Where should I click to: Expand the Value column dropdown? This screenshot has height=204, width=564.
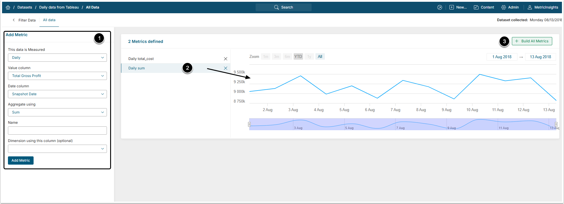click(57, 76)
